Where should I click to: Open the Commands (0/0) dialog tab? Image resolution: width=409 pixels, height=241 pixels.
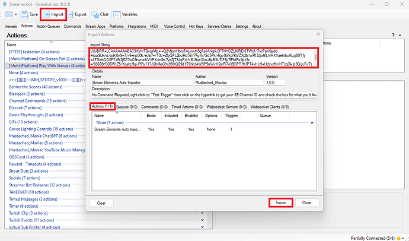(x=157, y=107)
